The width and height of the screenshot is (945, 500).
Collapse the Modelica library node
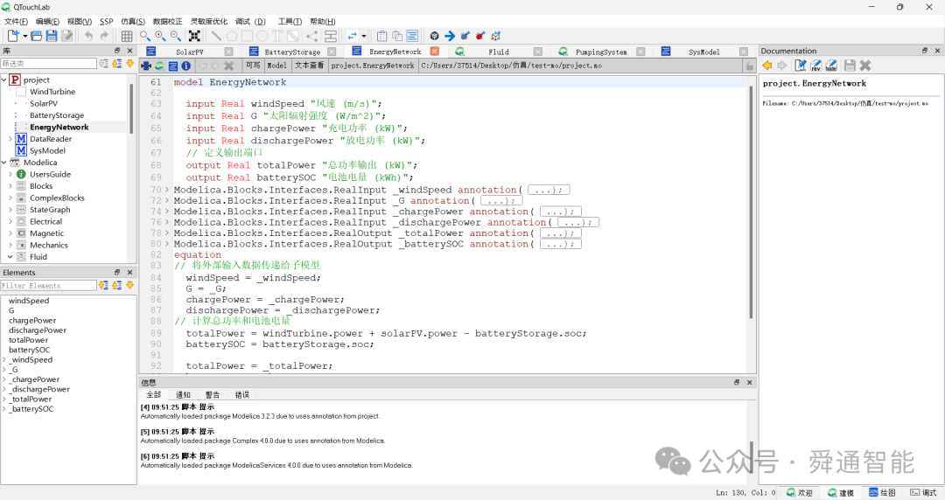point(4,163)
